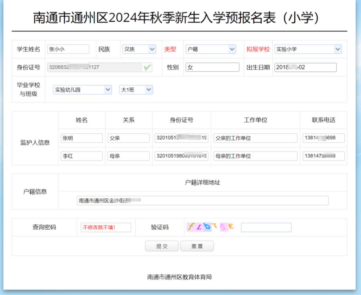Click the green checkmark beside the ID number
The width and height of the screenshot is (361, 295).
(147, 67)
